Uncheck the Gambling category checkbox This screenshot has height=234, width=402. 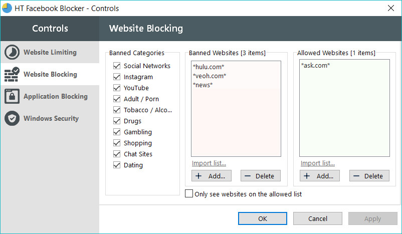pos(117,132)
